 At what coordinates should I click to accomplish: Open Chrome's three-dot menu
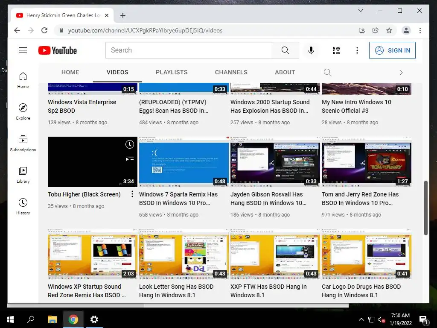click(x=420, y=30)
